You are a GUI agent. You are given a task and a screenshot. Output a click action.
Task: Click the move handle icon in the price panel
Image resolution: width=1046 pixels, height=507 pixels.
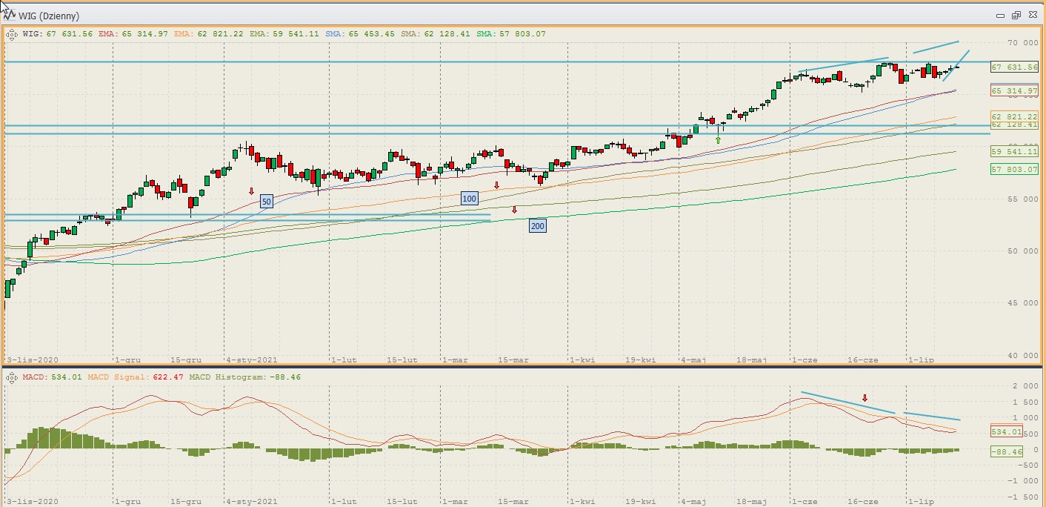(12, 33)
